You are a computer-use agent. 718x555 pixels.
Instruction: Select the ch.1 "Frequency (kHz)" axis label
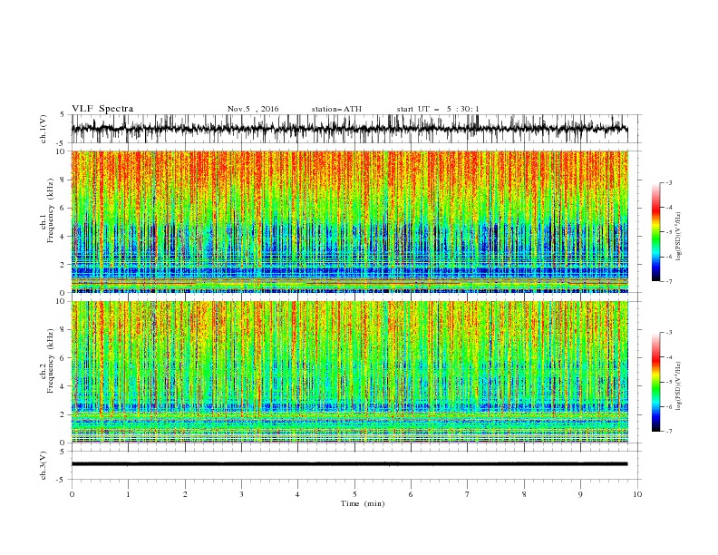tap(50, 211)
